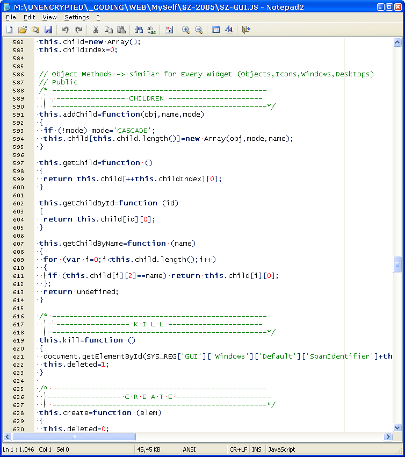Open the Settings menu
Screen dimensions: 405x457
click(77, 18)
